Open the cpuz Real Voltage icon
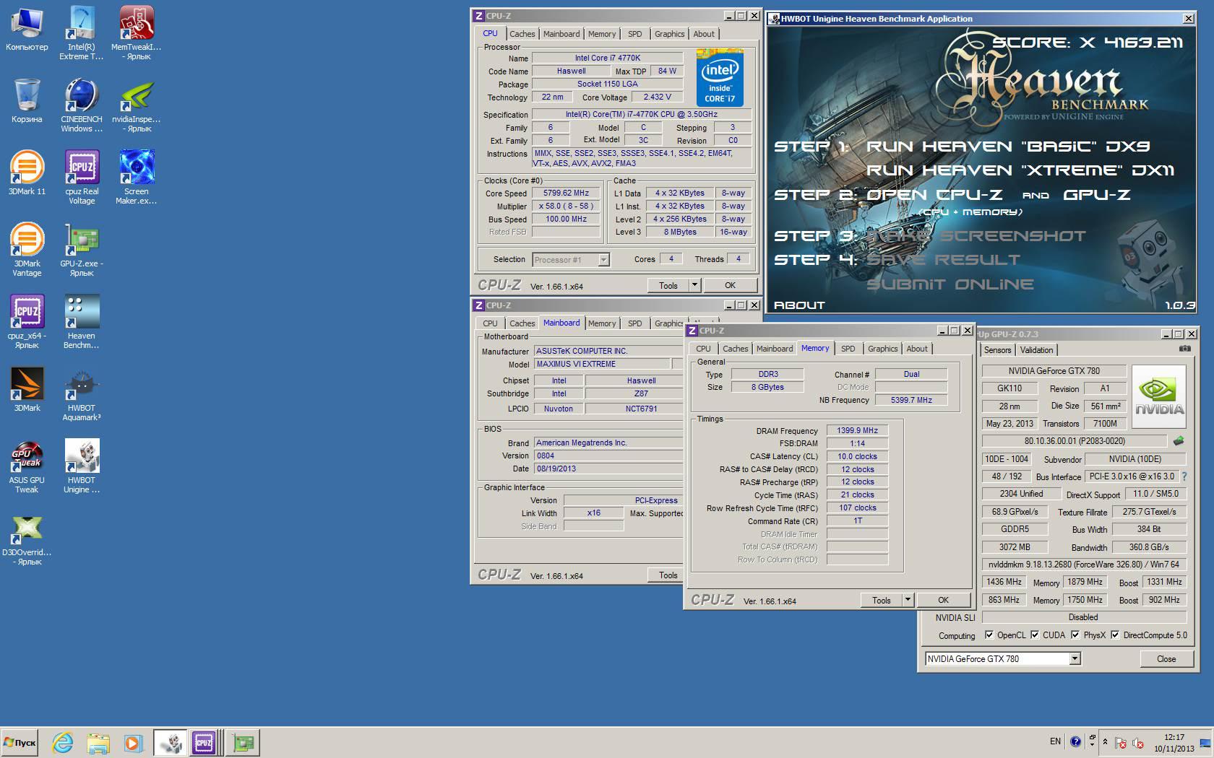 (x=82, y=178)
